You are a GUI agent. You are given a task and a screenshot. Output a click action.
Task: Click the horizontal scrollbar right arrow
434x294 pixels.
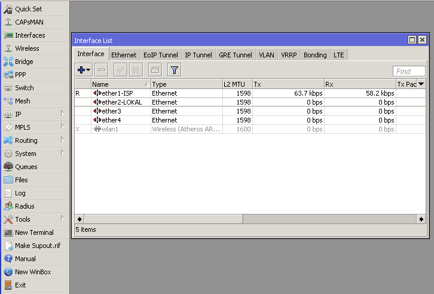[421, 219]
